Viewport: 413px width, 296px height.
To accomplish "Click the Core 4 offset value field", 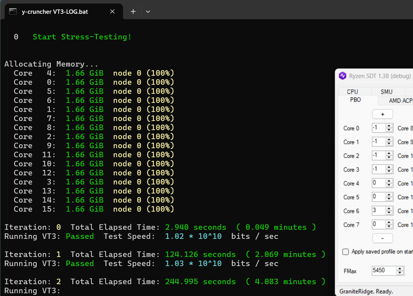I will pyautogui.click(x=379, y=183).
